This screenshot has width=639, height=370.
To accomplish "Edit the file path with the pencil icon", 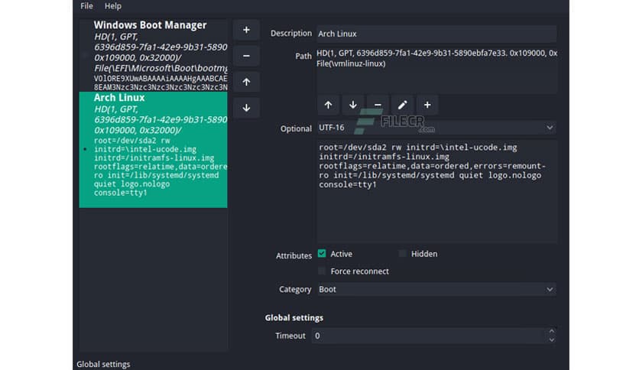I will pyautogui.click(x=402, y=105).
